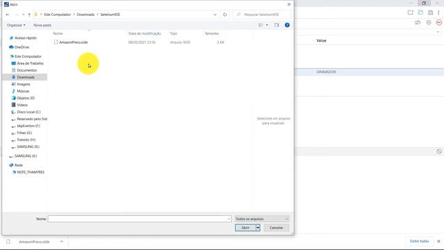The image size is (444, 250).
Task: Click Exibir todos downloads link
Action: [x=419, y=241]
